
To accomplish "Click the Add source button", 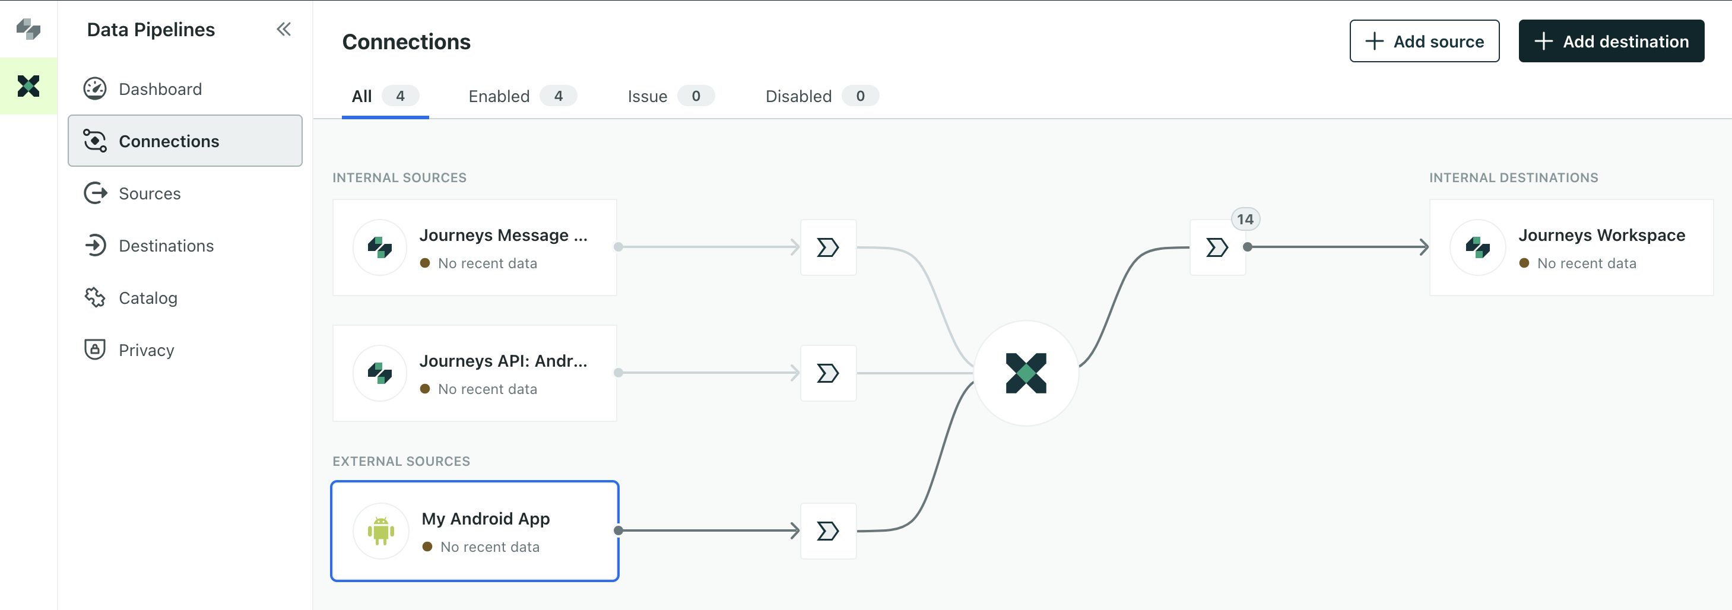I will [x=1424, y=41].
